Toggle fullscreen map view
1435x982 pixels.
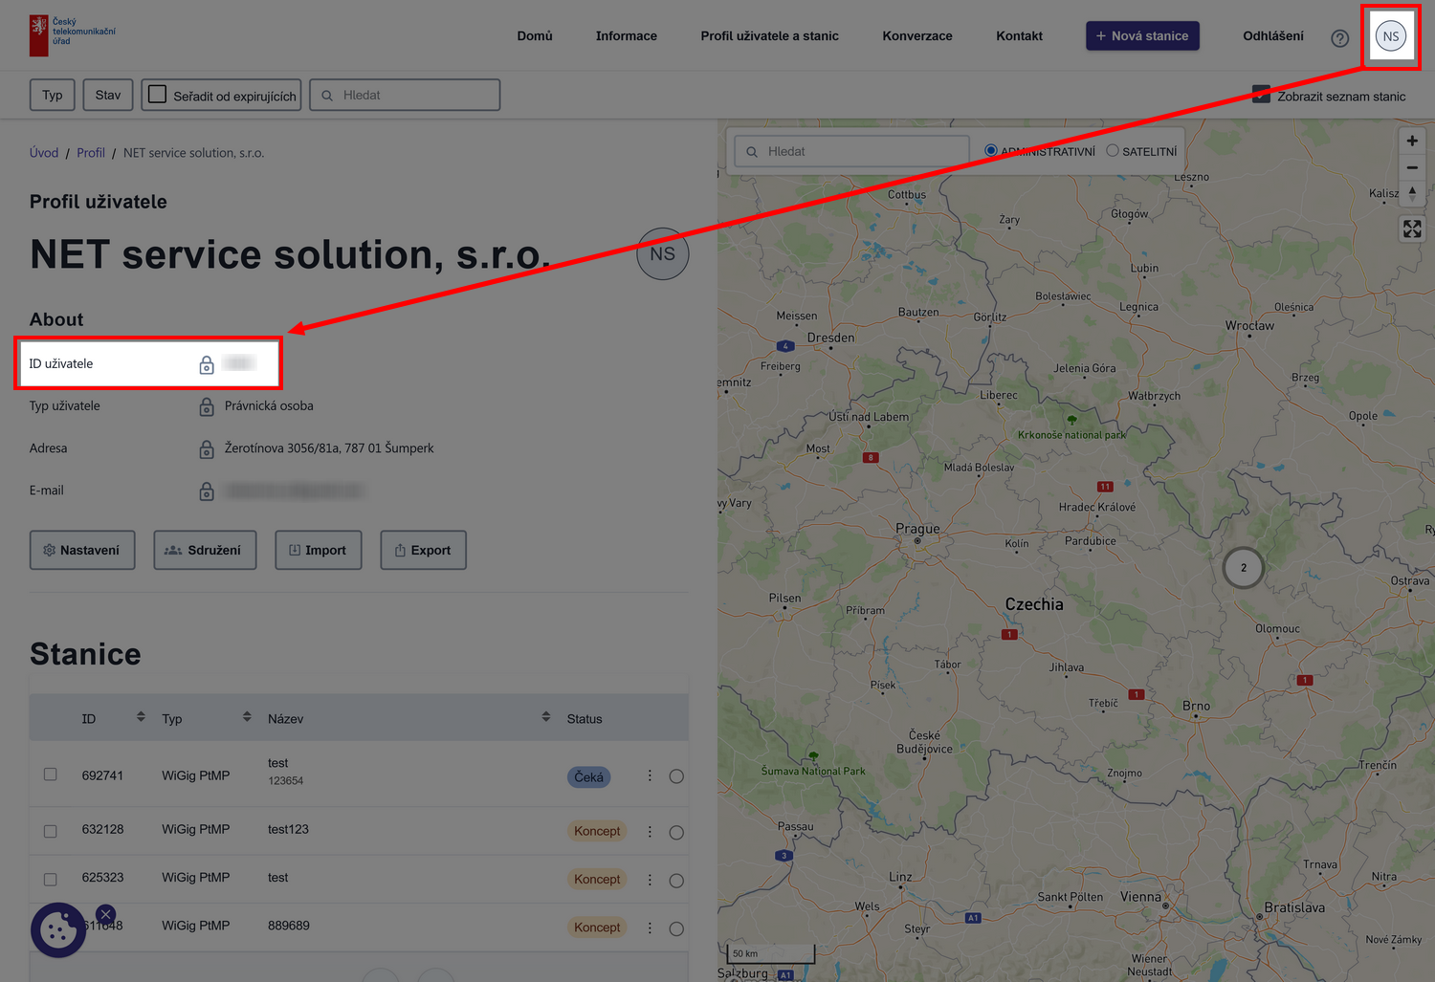click(1412, 229)
